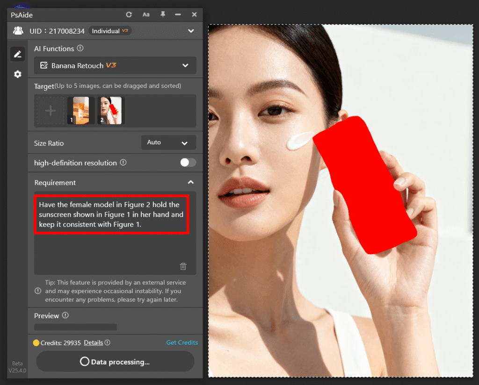Click the info icon beside AI Functions

80,48
